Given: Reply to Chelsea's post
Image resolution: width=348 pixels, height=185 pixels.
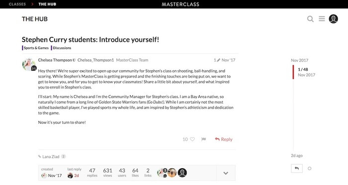Looking at the screenshot, I should 224,139.
